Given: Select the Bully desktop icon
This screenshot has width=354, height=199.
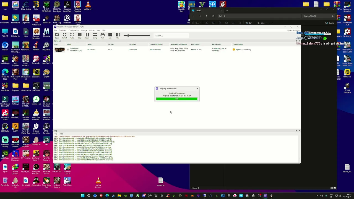Looking at the screenshot, I should tap(36, 6).
